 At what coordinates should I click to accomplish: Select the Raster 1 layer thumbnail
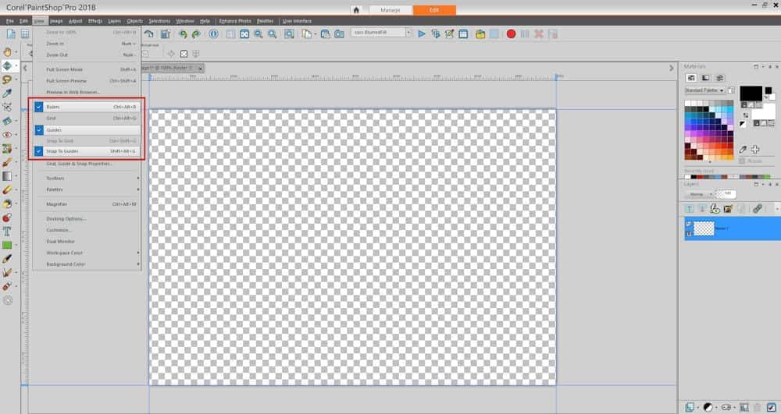coord(704,228)
